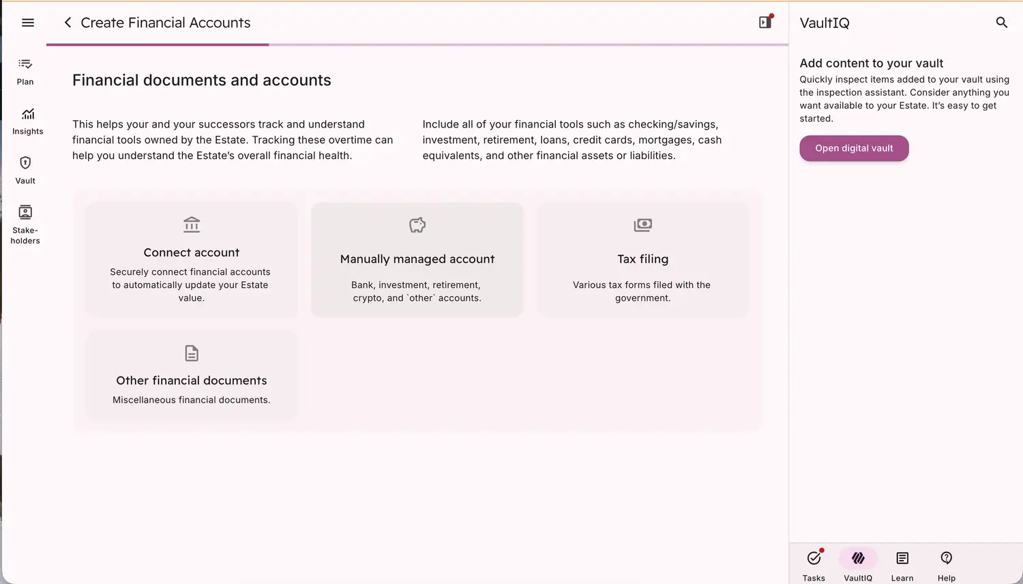The height and width of the screenshot is (584, 1023).
Task: Open Stakeholders in the left sidebar
Action: pyautogui.click(x=25, y=224)
